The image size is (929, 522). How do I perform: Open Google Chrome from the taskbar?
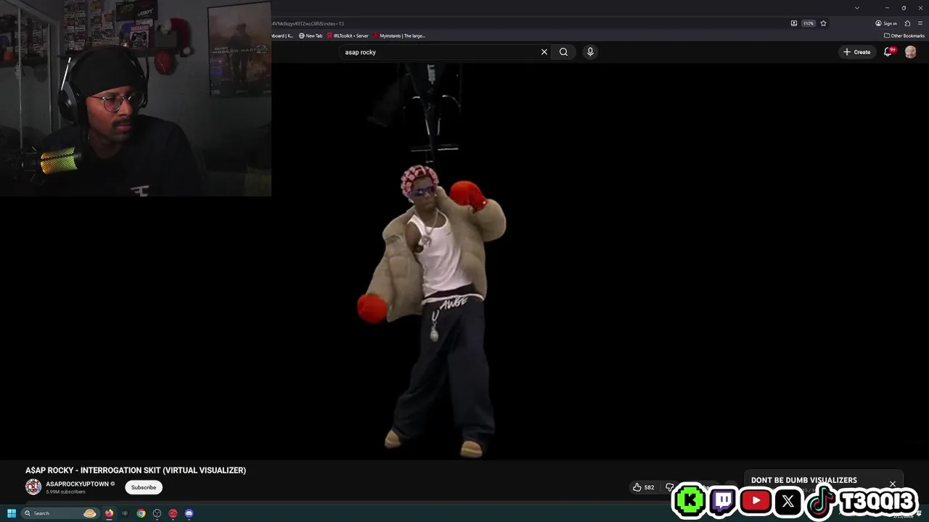coord(141,513)
